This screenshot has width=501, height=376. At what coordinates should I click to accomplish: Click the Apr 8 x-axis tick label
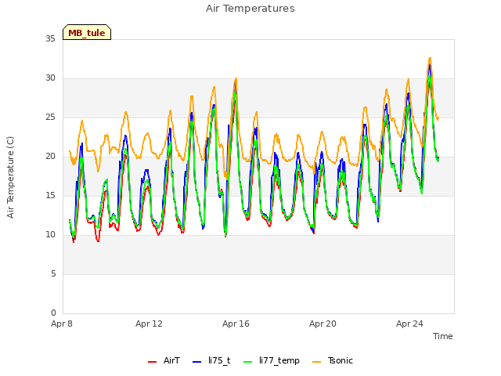click(x=62, y=324)
